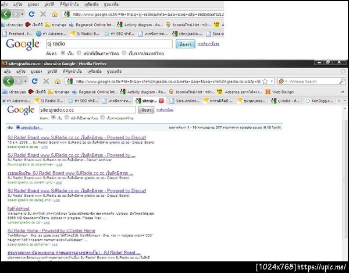349x273 pixels.
Task: Select เว็บ radio in the sj radio window
Action: 63,53
